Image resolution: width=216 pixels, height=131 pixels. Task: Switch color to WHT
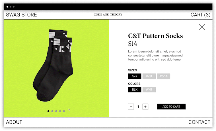149,90
